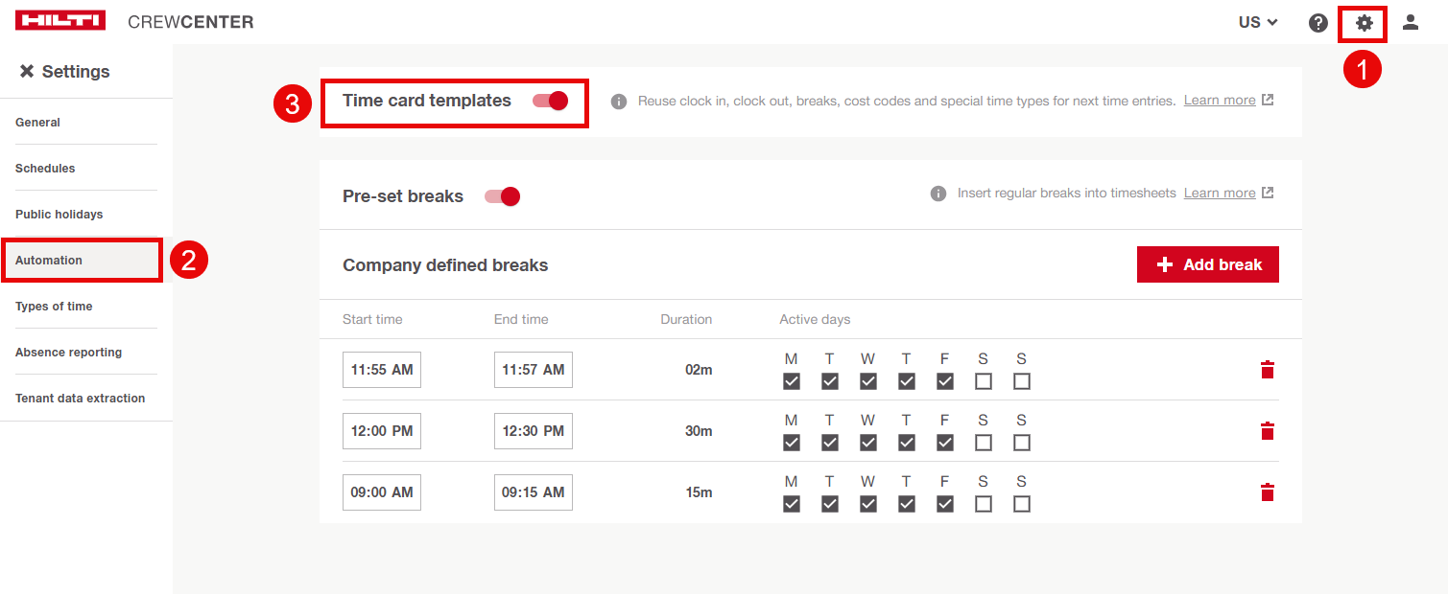Open Learn more link for Pre-set breaks
This screenshot has height=594, width=1448.
tap(1219, 194)
